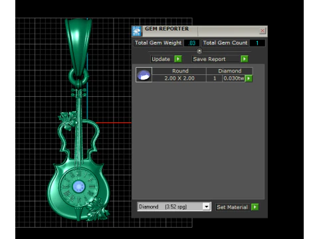The width and height of the screenshot is (319, 239).
Task: Close the Gem Reporter panel
Action: pos(263,31)
